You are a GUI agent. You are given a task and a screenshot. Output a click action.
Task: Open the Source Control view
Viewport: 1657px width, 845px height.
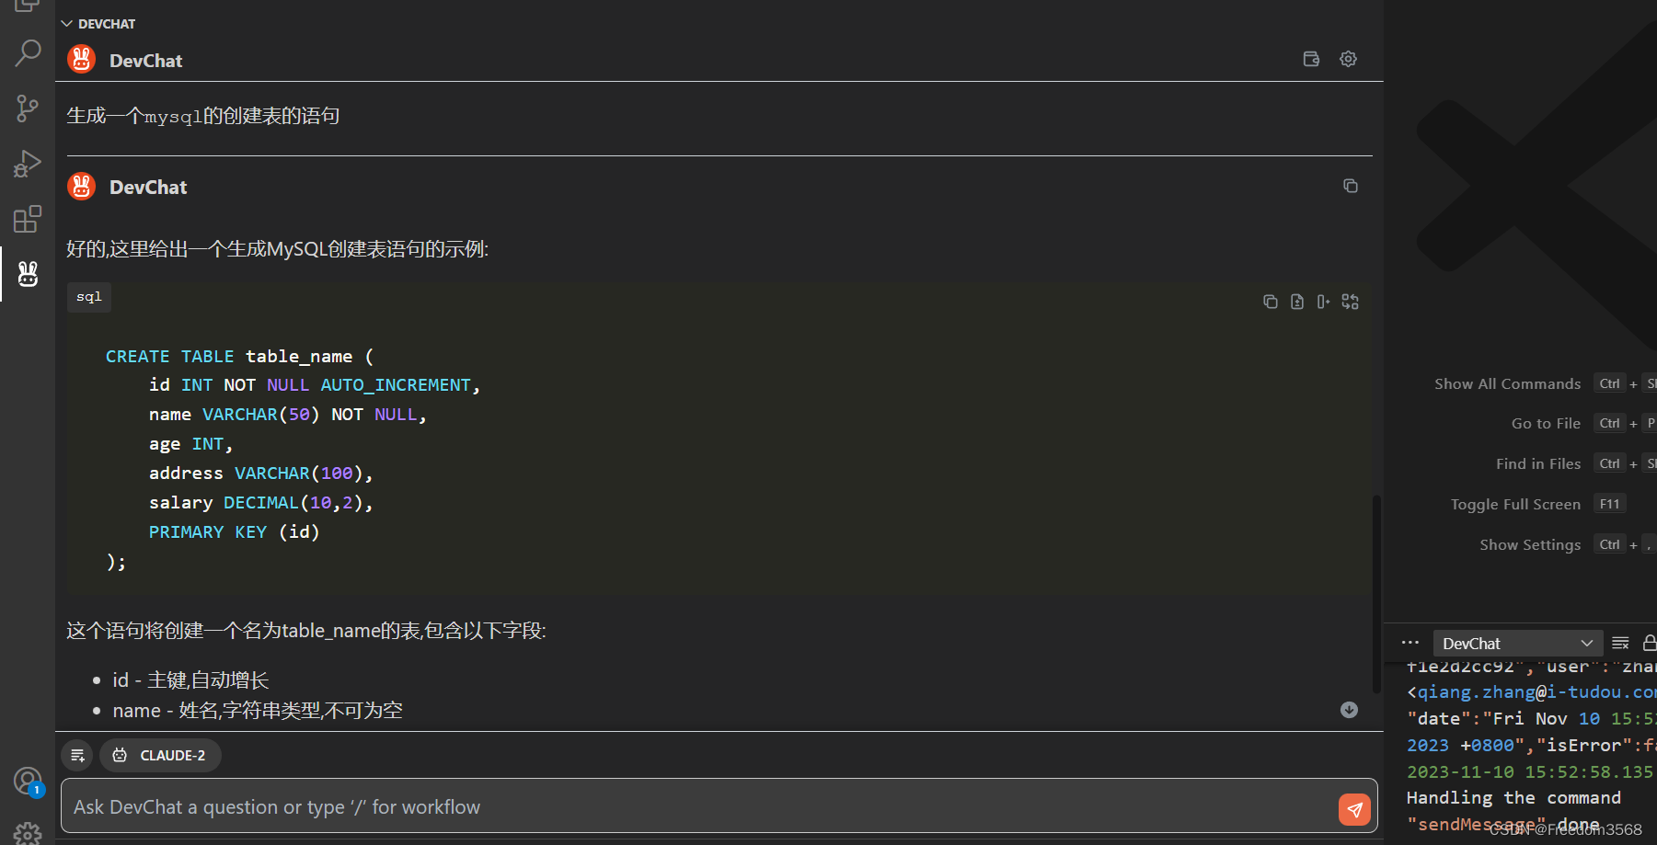(x=28, y=108)
